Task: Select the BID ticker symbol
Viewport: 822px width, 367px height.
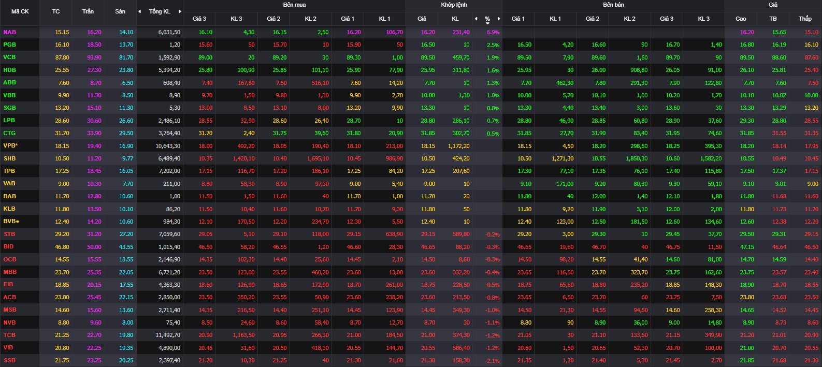Action: click(9, 246)
